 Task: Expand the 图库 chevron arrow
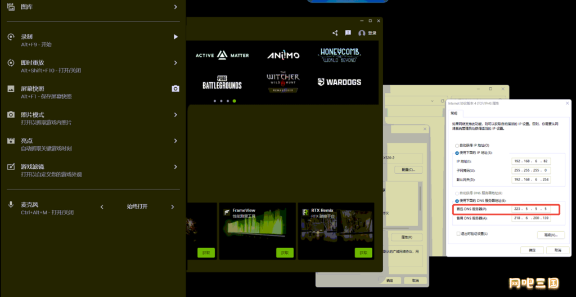click(x=175, y=7)
